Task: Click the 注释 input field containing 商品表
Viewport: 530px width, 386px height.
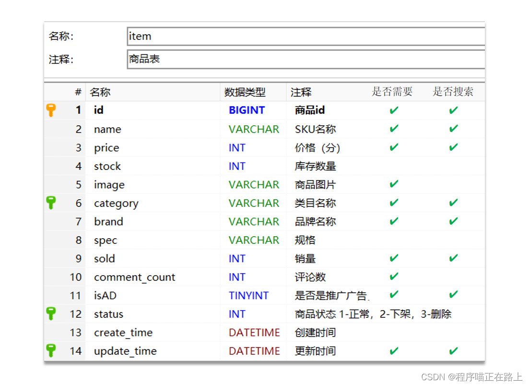Action: point(306,59)
